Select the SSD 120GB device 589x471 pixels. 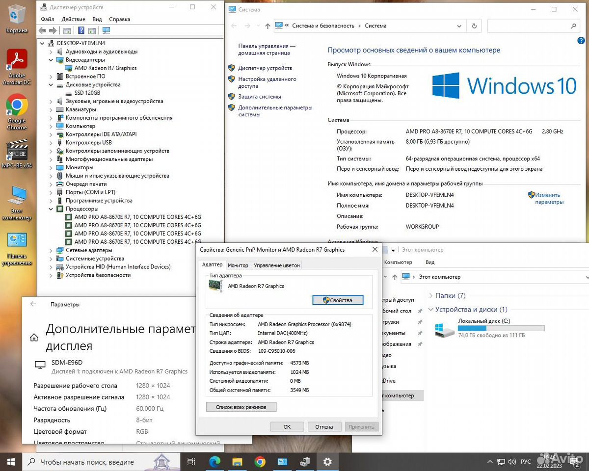pyautogui.click(x=87, y=93)
